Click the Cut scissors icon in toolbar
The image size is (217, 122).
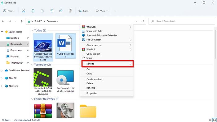coord(24,11)
